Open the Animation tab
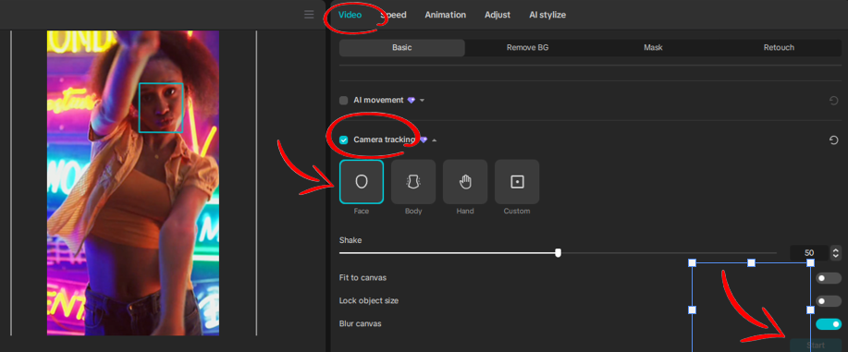This screenshot has height=352, width=848. [x=445, y=15]
